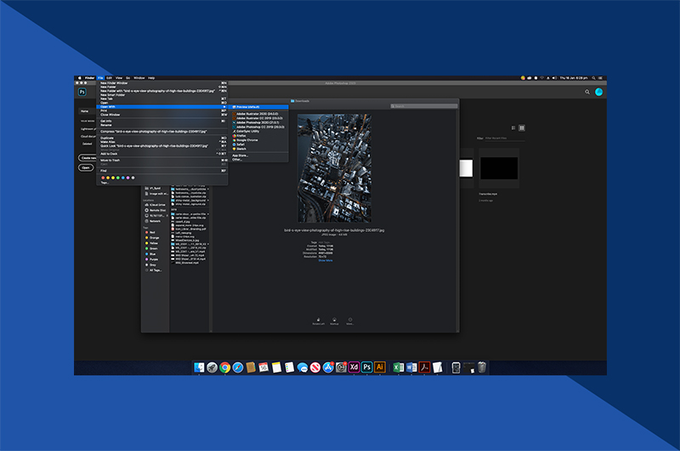Screen dimensions: 680x451
Task: Click Markup action under the preview
Action: [334, 321]
